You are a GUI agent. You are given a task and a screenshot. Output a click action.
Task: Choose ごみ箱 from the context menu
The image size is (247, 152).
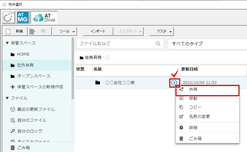click(207, 138)
